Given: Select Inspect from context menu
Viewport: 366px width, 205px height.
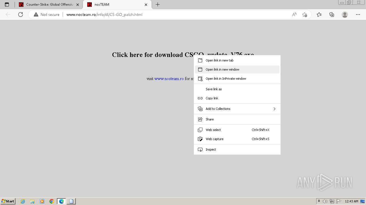Looking at the screenshot, I should [x=237, y=149].
